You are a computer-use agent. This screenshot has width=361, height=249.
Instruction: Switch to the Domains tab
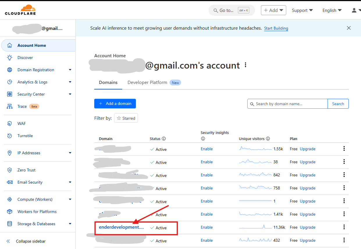108,83
